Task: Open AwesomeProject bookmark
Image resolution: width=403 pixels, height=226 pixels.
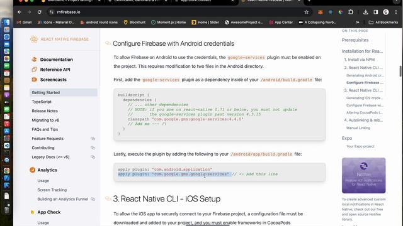Action: click(x=244, y=23)
